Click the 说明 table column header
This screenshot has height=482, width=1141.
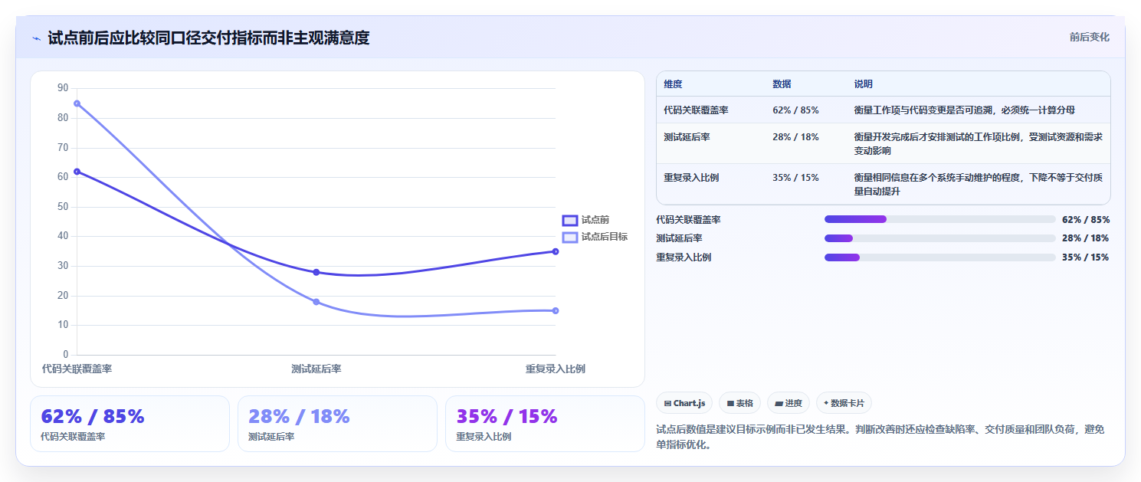(x=863, y=84)
